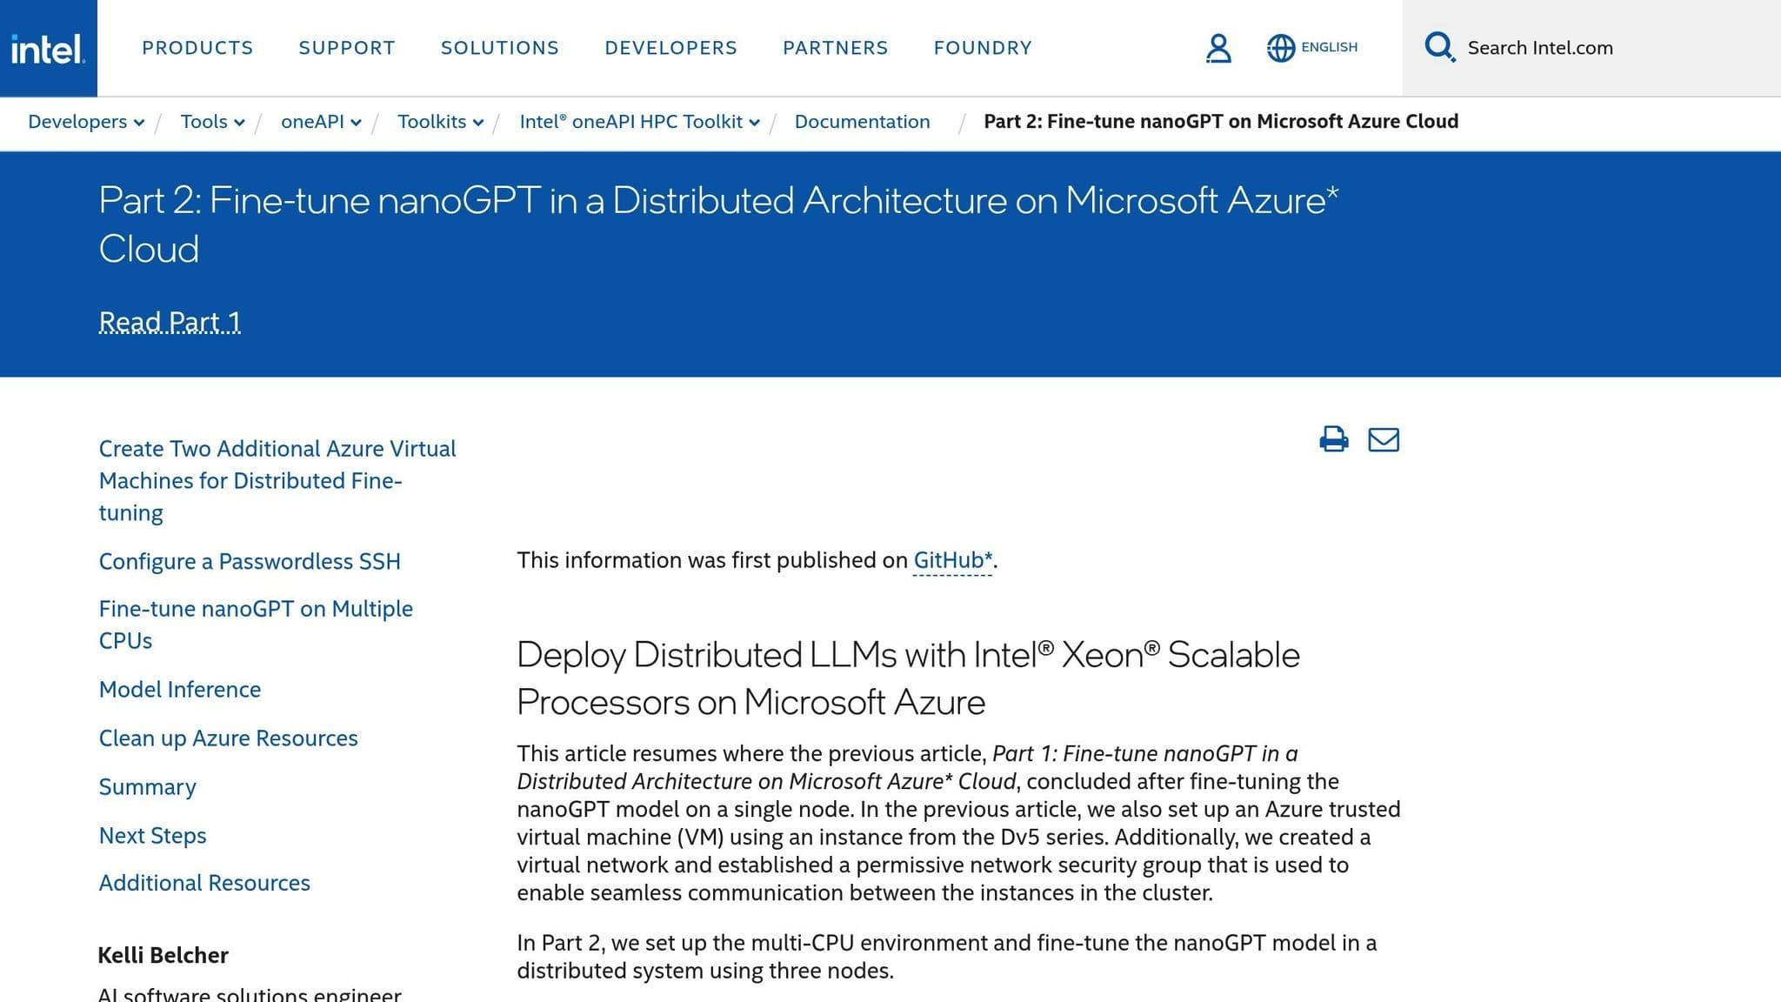
Task: Click the main Part 2 page title
Action: (x=718, y=224)
